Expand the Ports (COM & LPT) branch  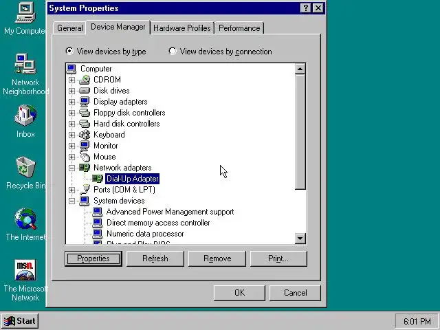(71, 190)
